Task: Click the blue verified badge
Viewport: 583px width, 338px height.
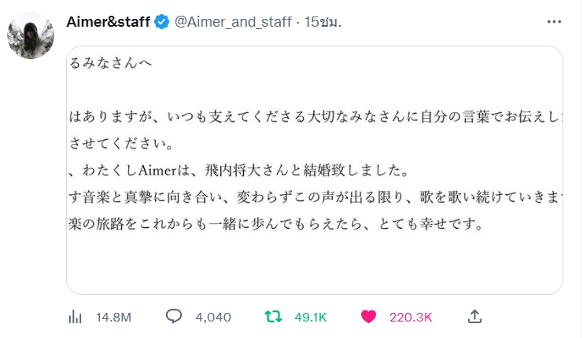Action: (x=162, y=22)
